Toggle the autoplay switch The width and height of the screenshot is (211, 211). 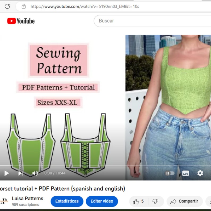tap(170, 173)
